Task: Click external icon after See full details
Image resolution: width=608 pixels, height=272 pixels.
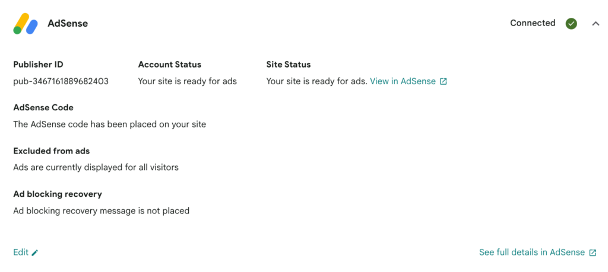Action: 593,252
